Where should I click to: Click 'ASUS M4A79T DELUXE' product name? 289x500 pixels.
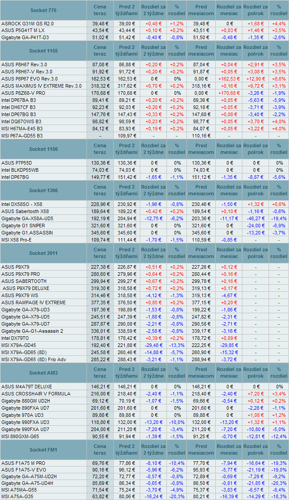(27, 387)
